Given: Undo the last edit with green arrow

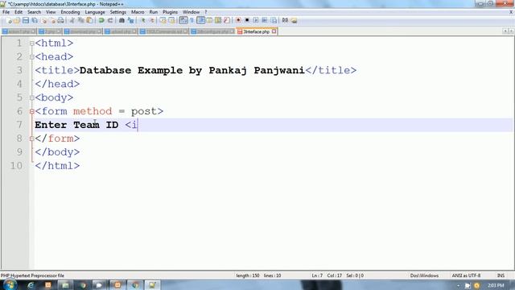Looking at the screenshot, I should [x=101, y=20].
